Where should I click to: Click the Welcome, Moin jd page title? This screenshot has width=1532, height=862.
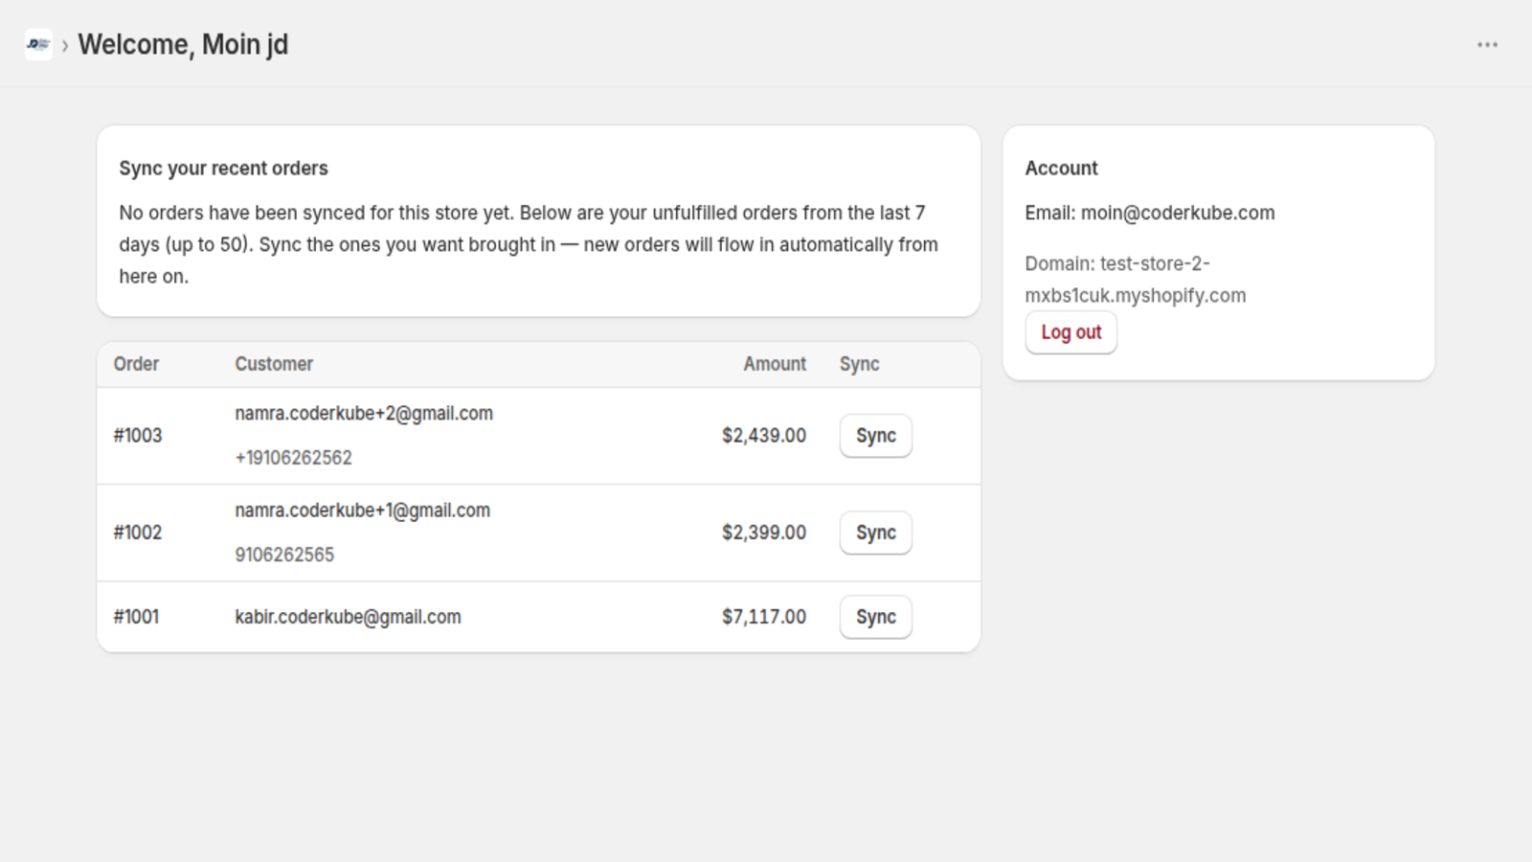pos(183,45)
